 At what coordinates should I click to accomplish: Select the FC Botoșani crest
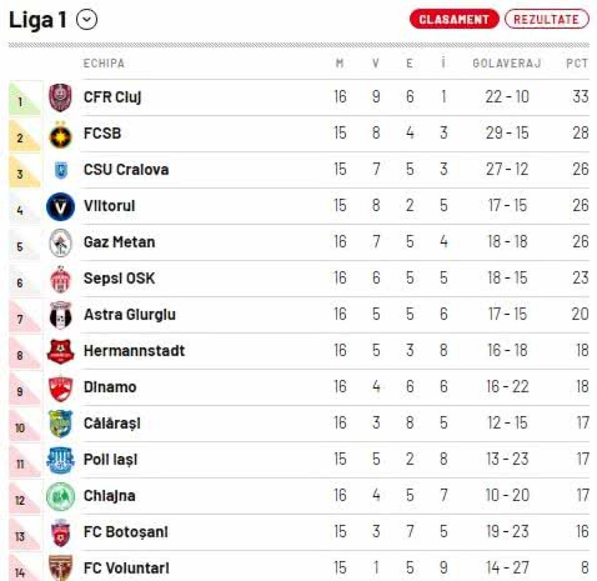[x=60, y=532]
